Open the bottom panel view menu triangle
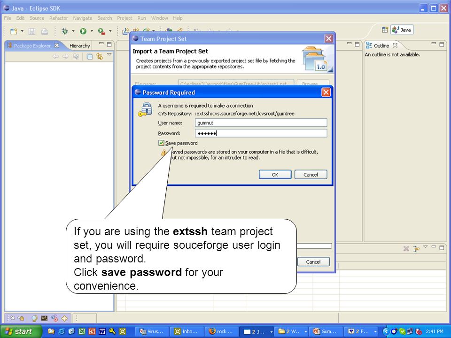451x338 pixels. click(426, 246)
